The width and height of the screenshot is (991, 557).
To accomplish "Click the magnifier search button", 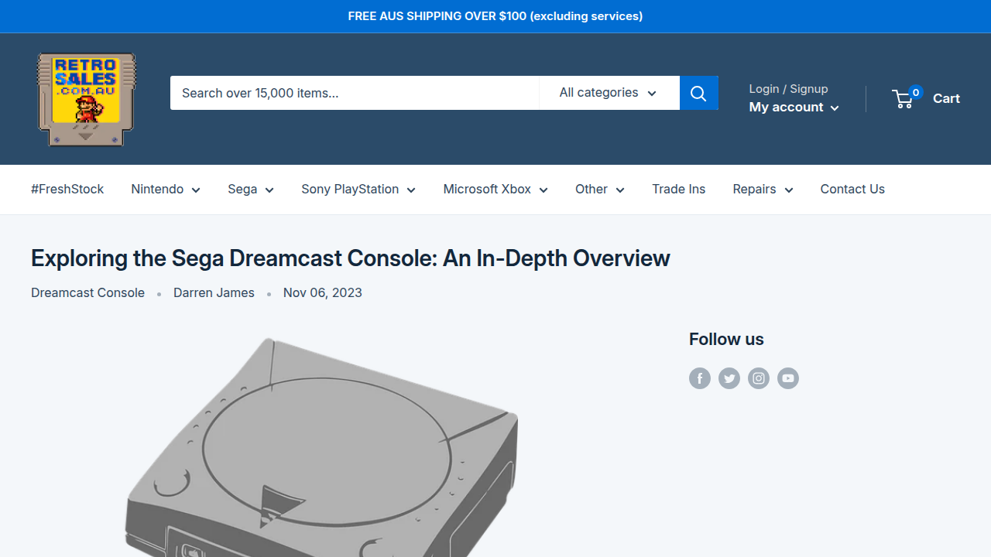I will [699, 93].
